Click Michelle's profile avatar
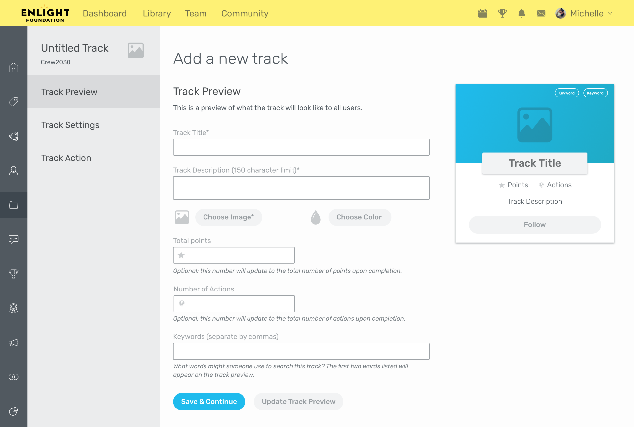The image size is (634, 427). pos(561,13)
